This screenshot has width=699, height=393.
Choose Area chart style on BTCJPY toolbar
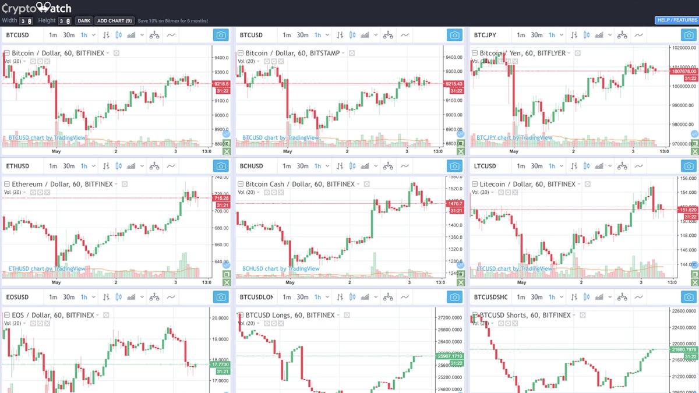599,36
